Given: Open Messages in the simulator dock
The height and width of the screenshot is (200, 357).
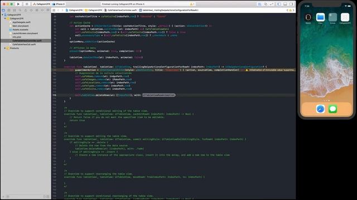Looking at the screenshot, I should 332,109.
